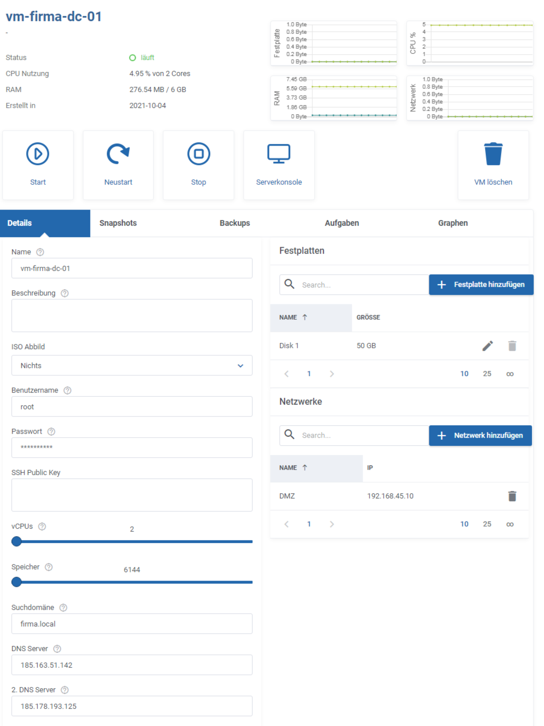Viewport: 544px width, 726px height.
Task: Select the DMZ network row name
Action: 287,496
